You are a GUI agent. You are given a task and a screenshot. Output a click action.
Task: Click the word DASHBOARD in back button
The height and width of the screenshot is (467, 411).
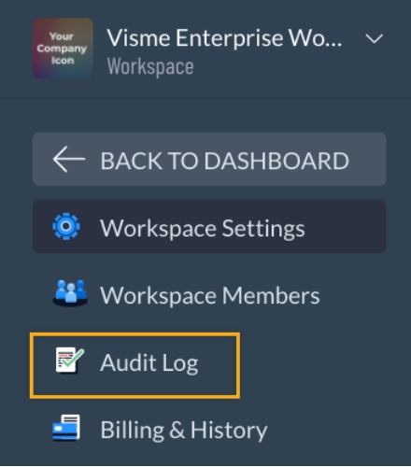[x=276, y=161]
